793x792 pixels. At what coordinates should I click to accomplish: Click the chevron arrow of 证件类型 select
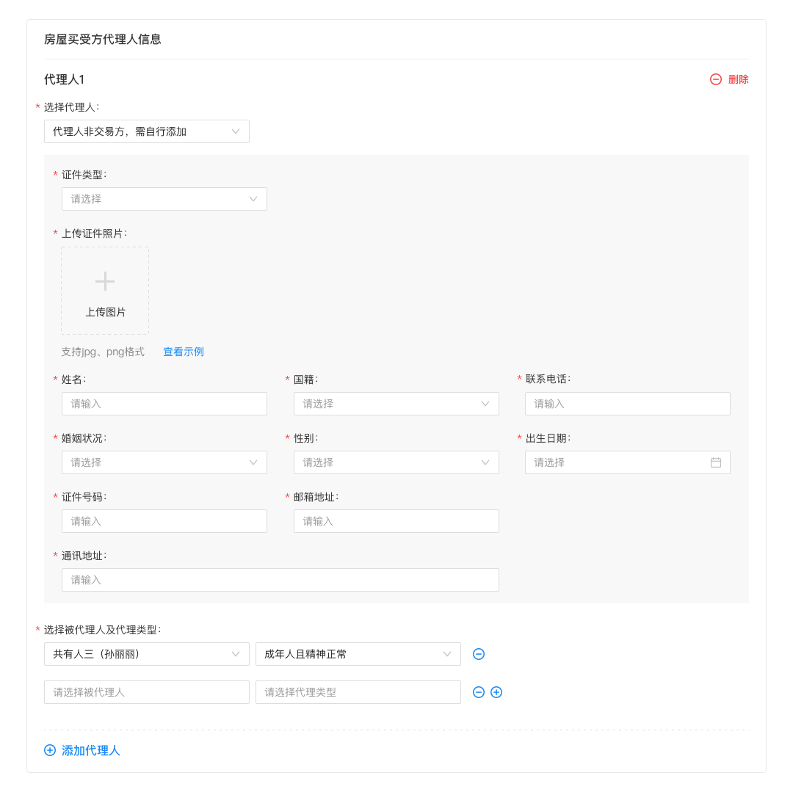tap(253, 199)
